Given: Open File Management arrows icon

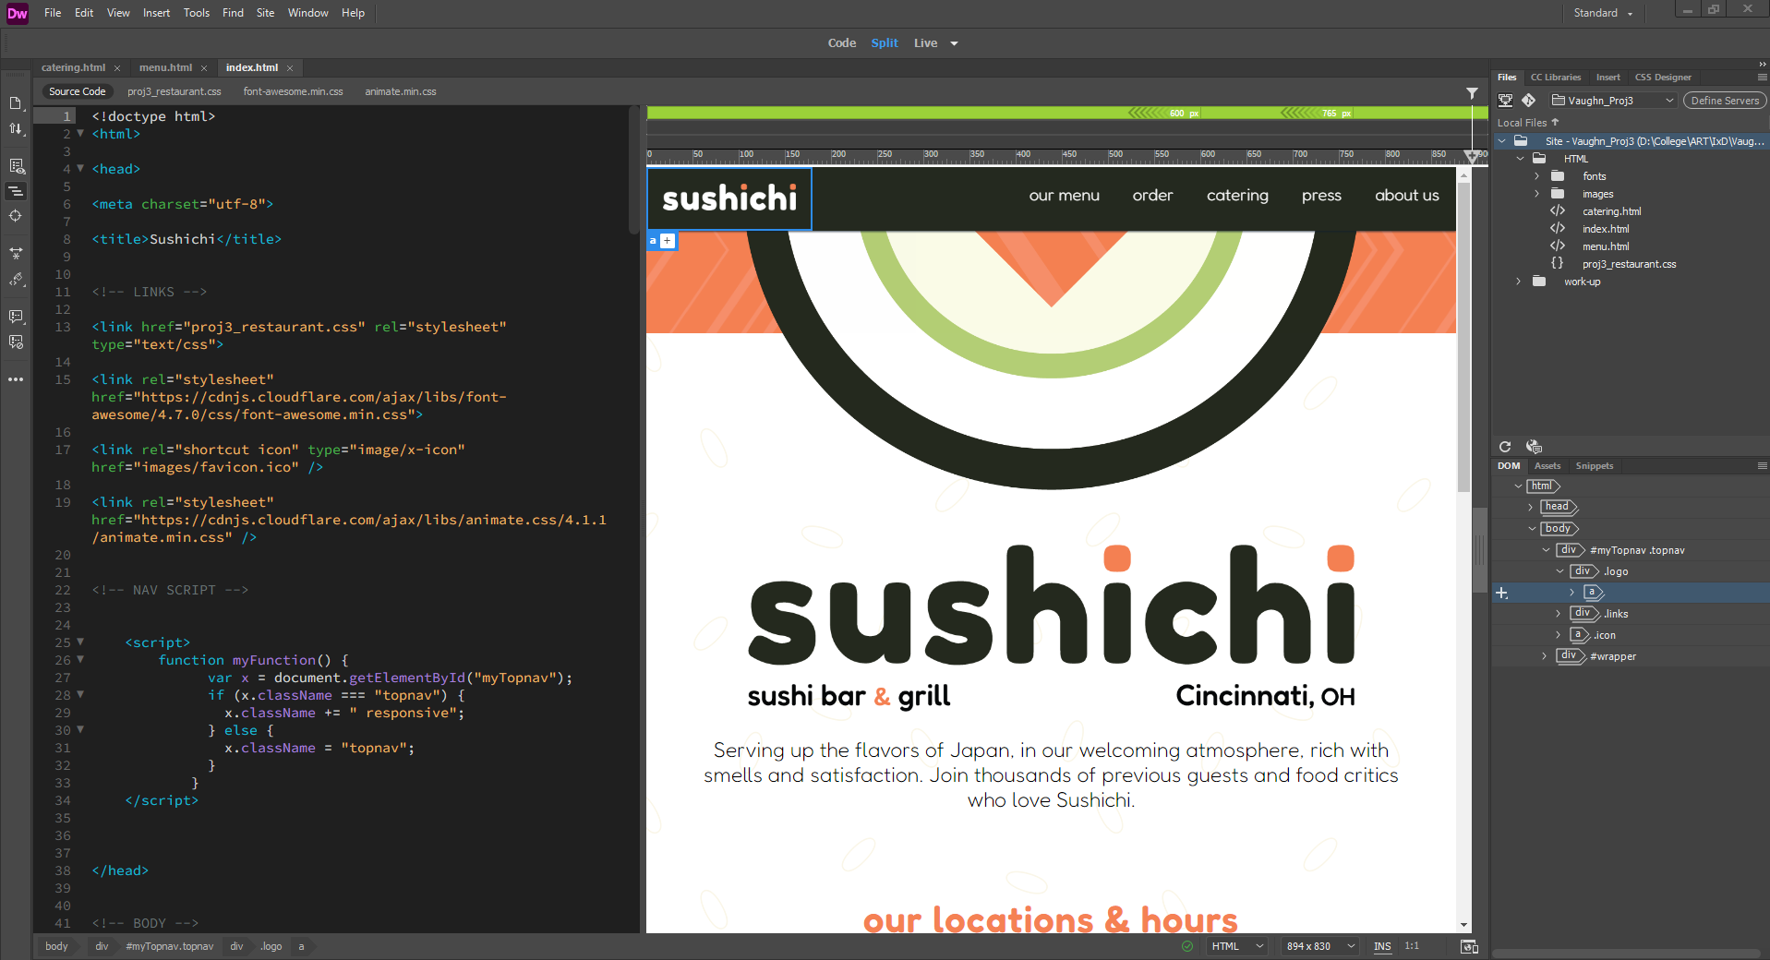Looking at the screenshot, I should pyautogui.click(x=16, y=129).
